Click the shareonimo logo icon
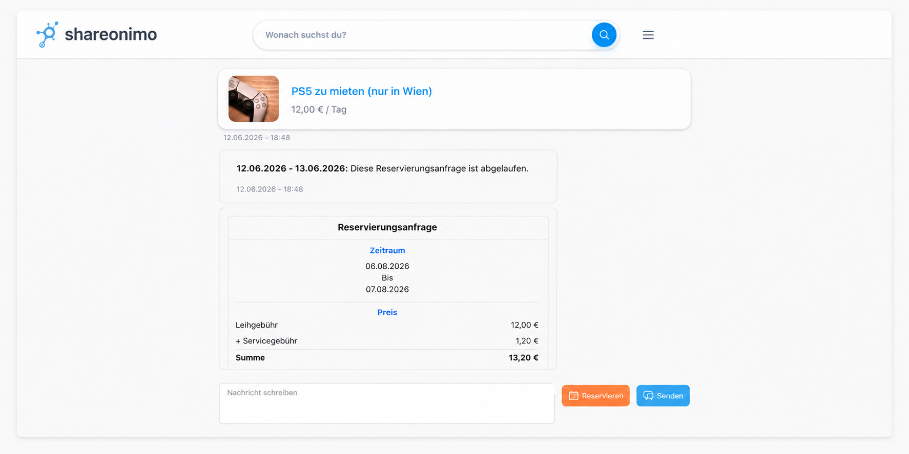Image resolution: width=909 pixels, height=454 pixels. point(47,34)
